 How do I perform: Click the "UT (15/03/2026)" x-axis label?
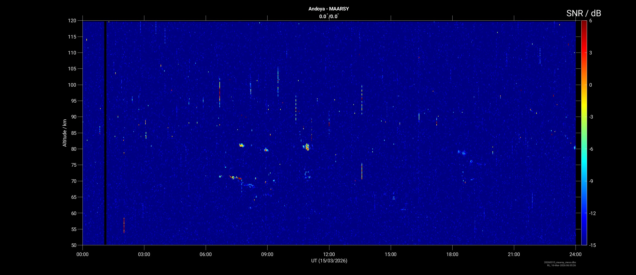tap(329, 261)
